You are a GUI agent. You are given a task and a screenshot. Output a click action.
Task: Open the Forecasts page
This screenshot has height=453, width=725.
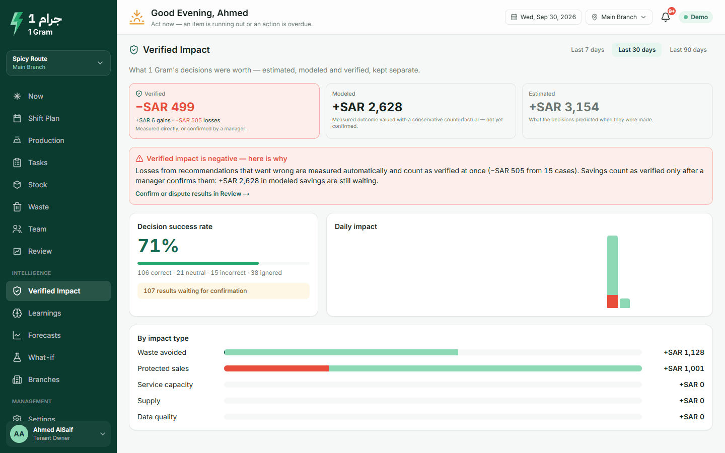pyautogui.click(x=58, y=335)
